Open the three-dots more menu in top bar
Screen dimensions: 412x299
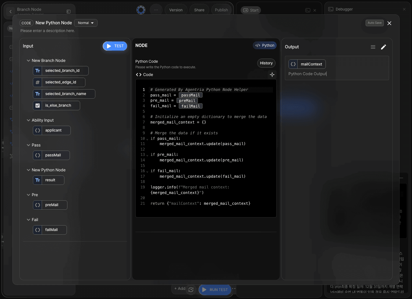(156, 10)
